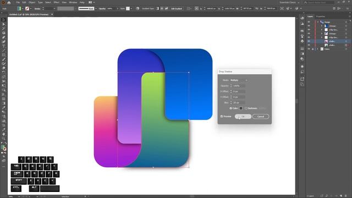The width and height of the screenshot is (352, 198).
Task: Expand the Colors layer
Action: click(318, 49)
